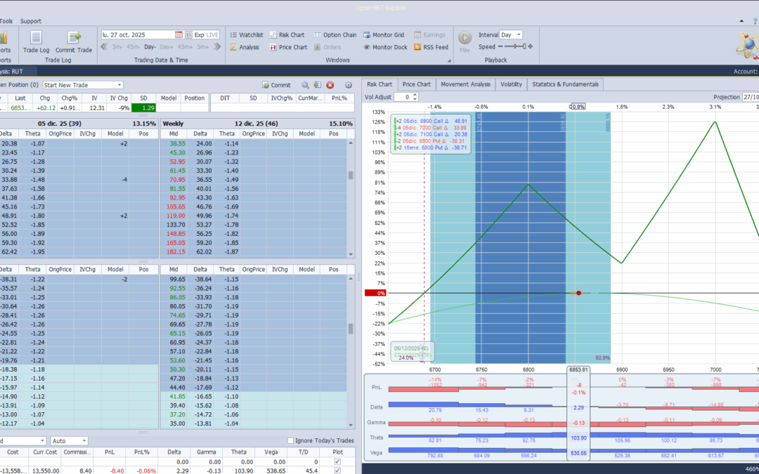The height and width of the screenshot is (474, 759).
Task: Open trade settings gear icon
Action: (349, 85)
